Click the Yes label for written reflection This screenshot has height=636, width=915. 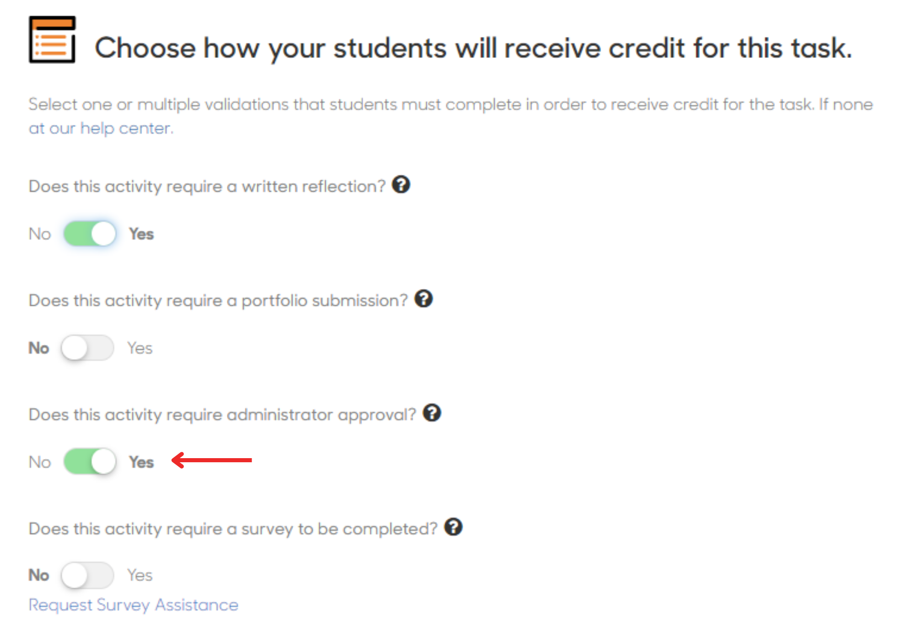point(141,234)
